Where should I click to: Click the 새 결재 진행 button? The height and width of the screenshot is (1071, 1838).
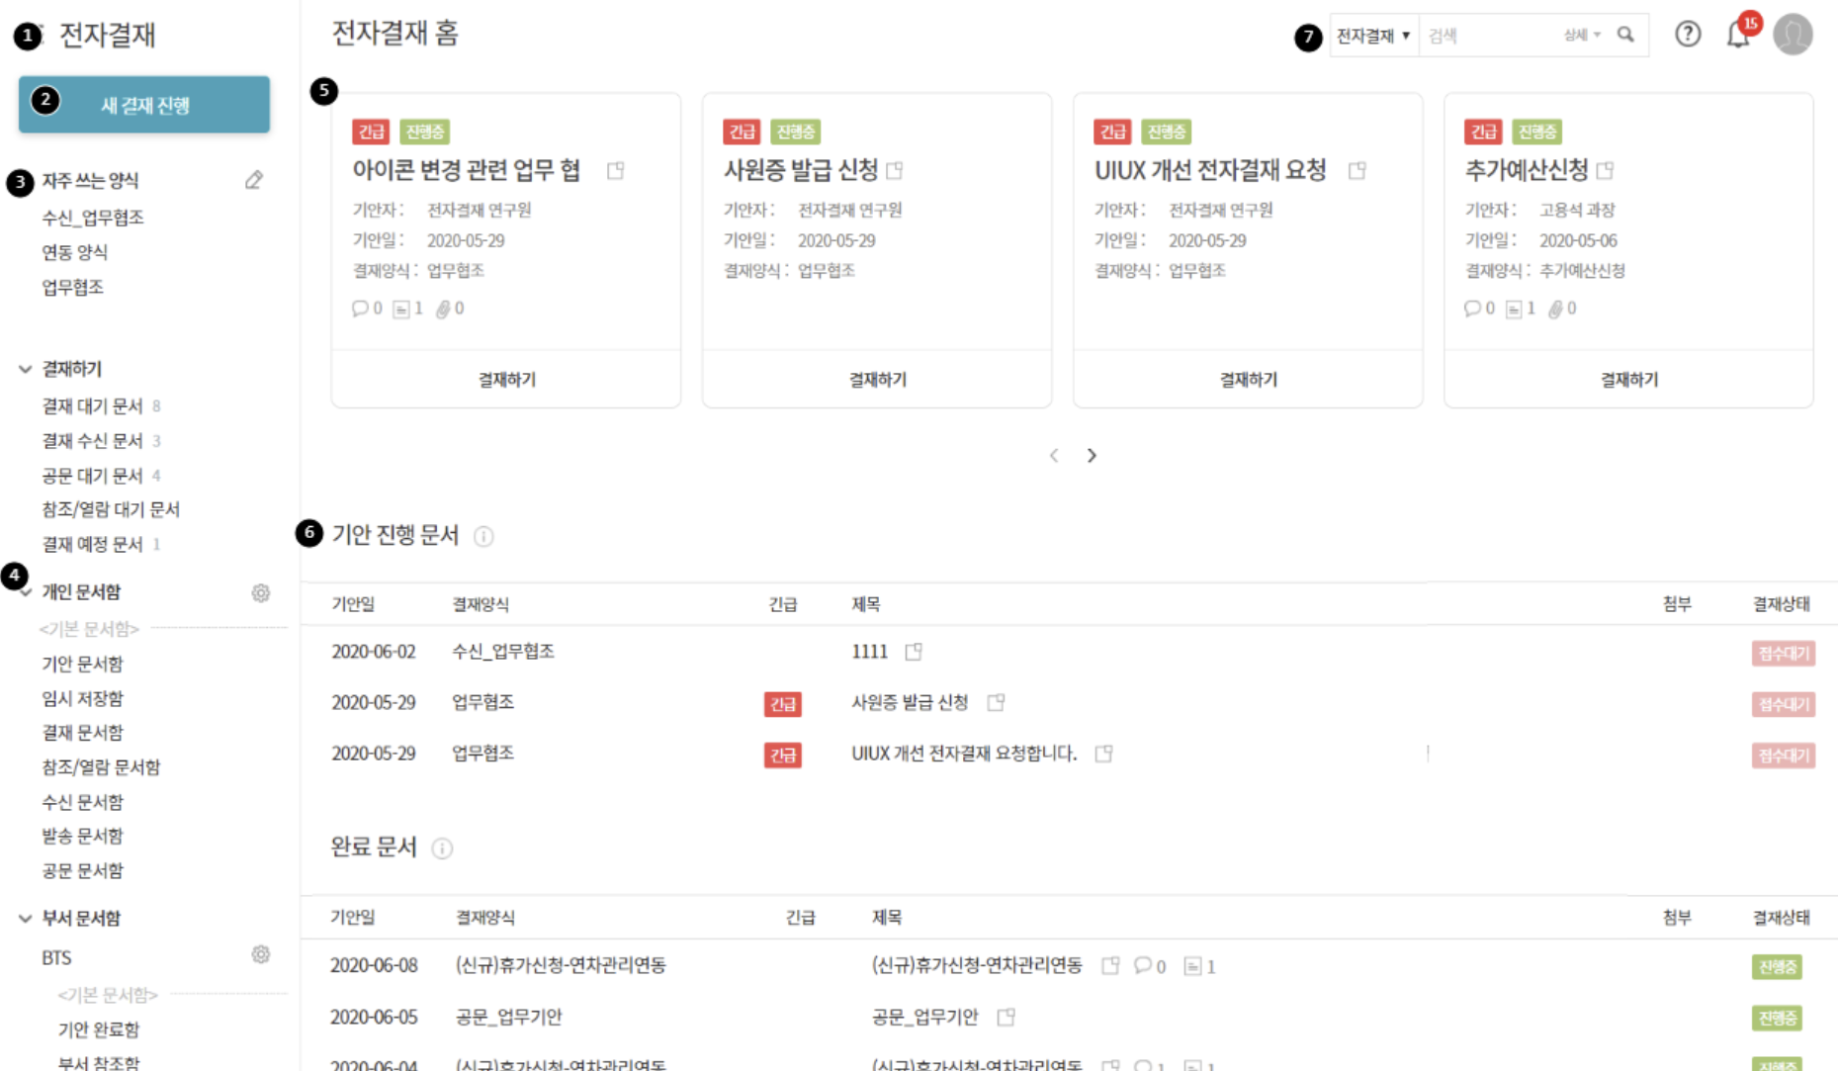144,105
